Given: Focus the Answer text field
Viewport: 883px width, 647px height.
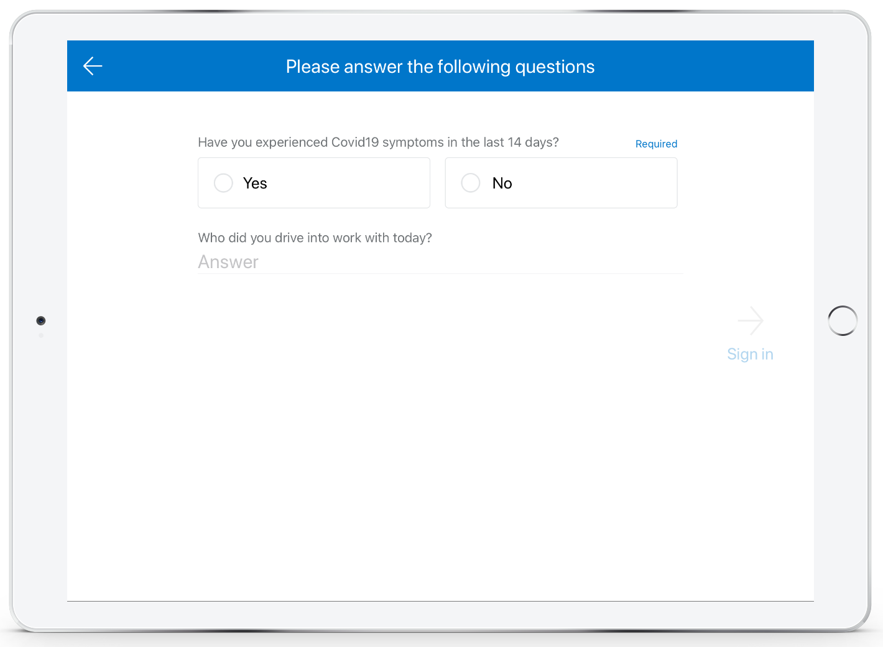Looking at the screenshot, I should pyautogui.click(x=440, y=262).
